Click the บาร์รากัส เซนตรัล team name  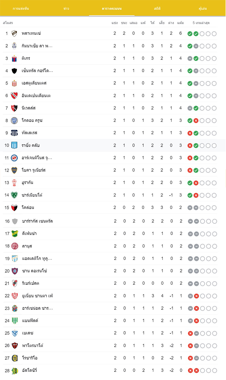tap(37, 221)
